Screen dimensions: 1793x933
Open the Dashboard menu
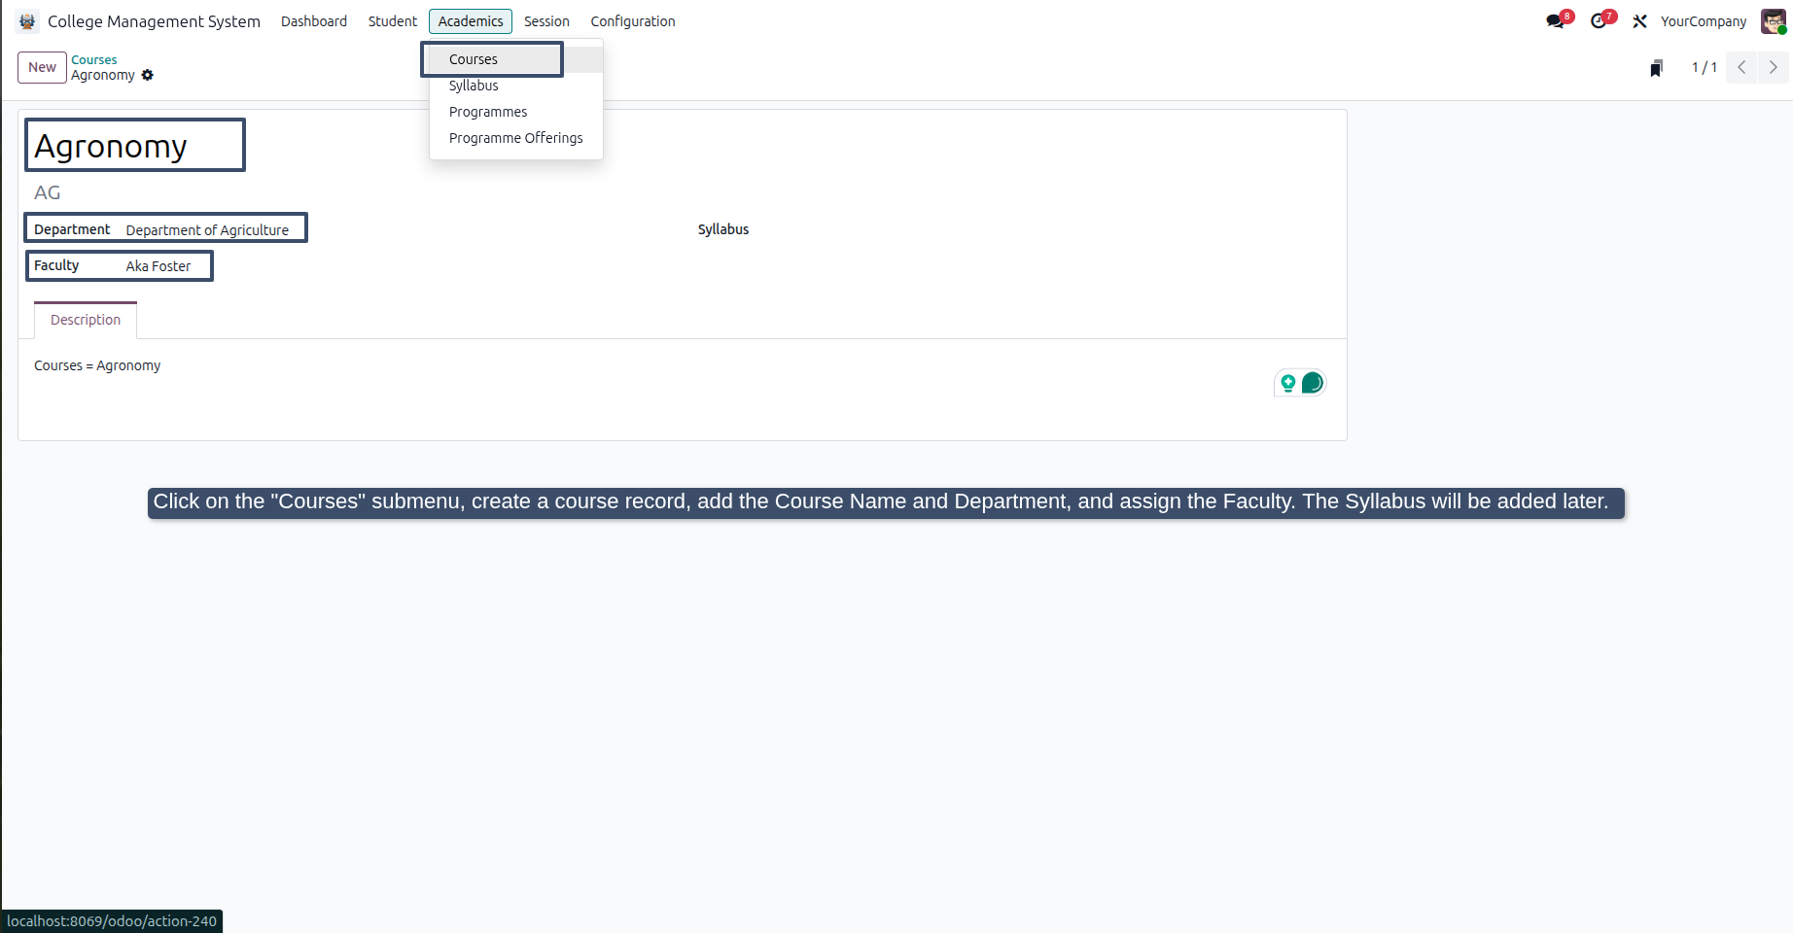click(314, 21)
